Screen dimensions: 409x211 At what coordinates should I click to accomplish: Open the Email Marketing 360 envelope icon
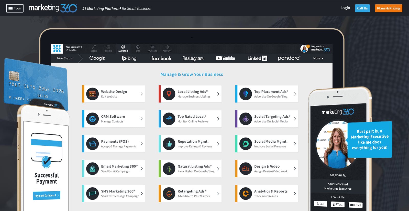coord(92,169)
